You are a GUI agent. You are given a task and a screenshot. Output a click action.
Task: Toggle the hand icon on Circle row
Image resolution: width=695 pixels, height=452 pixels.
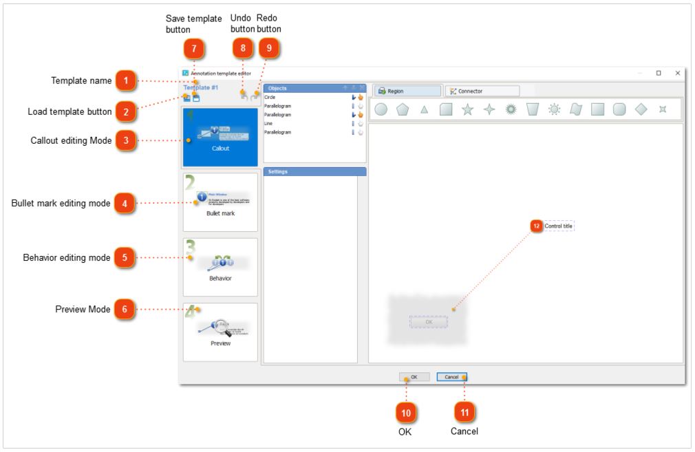(x=361, y=97)
